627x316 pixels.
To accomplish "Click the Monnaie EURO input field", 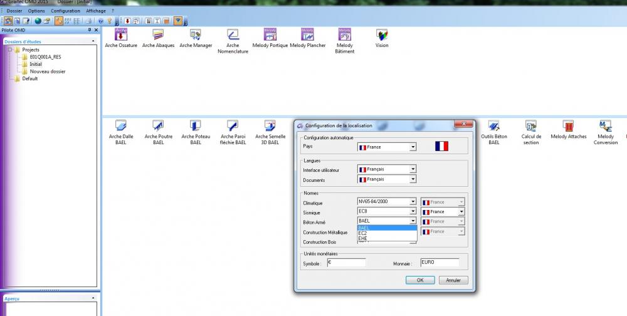I will pyautogui.click(x=440, y=263).
